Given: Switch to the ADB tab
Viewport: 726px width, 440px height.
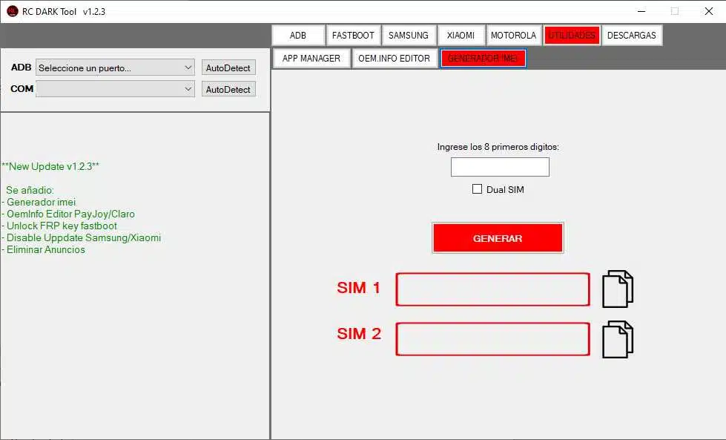Looking at the screenshot, I should (x=298, y=36).
